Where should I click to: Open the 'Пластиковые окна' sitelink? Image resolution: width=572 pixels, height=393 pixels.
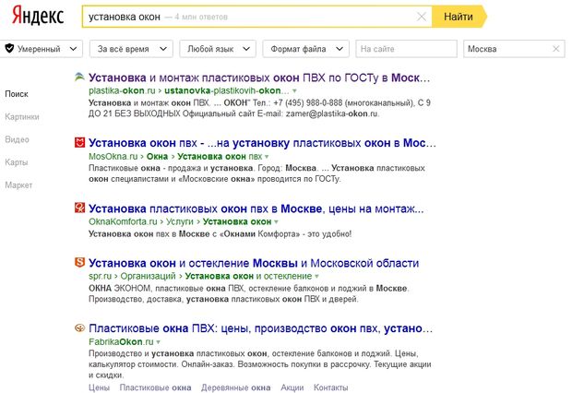pyautogui.click(x=155, y=387)
